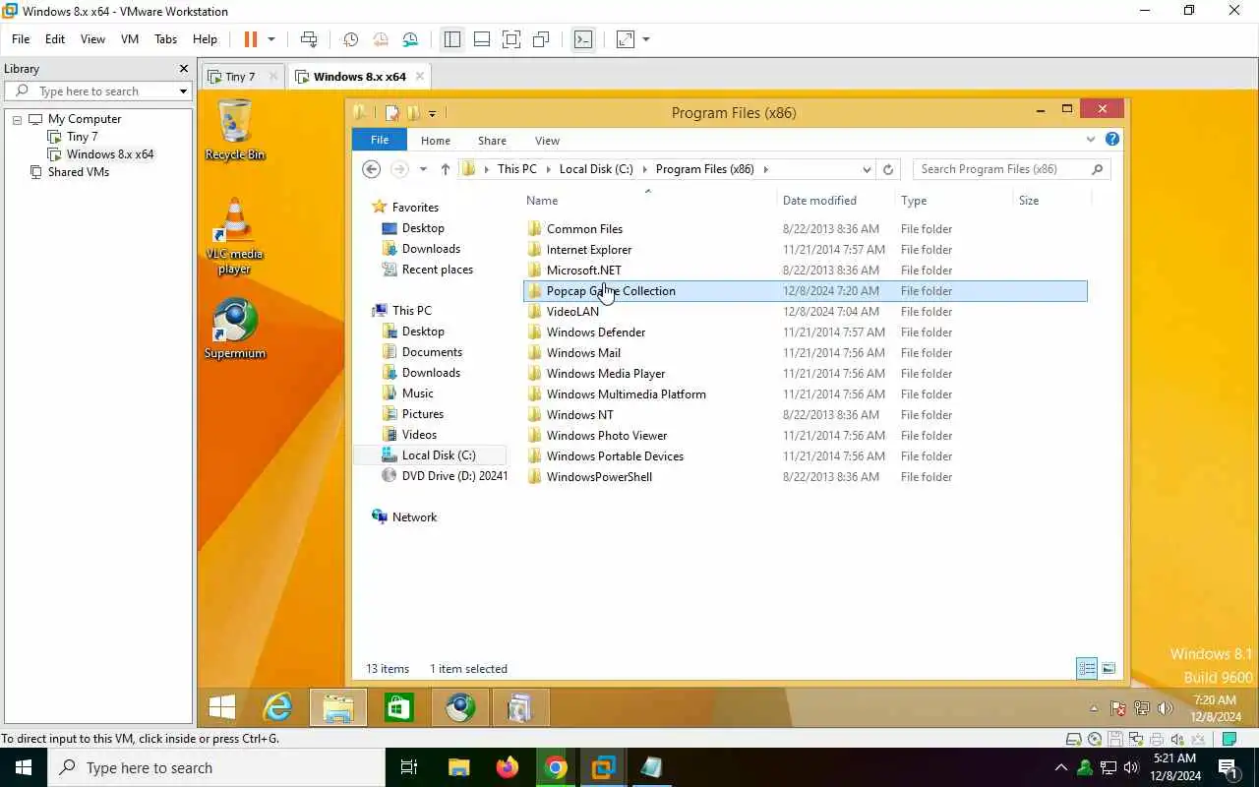This screenshot has width=1259, height=787.
Task: Toggle thumbnail bar view icon in VMware toolbar
Action: (x=482, y=39)
